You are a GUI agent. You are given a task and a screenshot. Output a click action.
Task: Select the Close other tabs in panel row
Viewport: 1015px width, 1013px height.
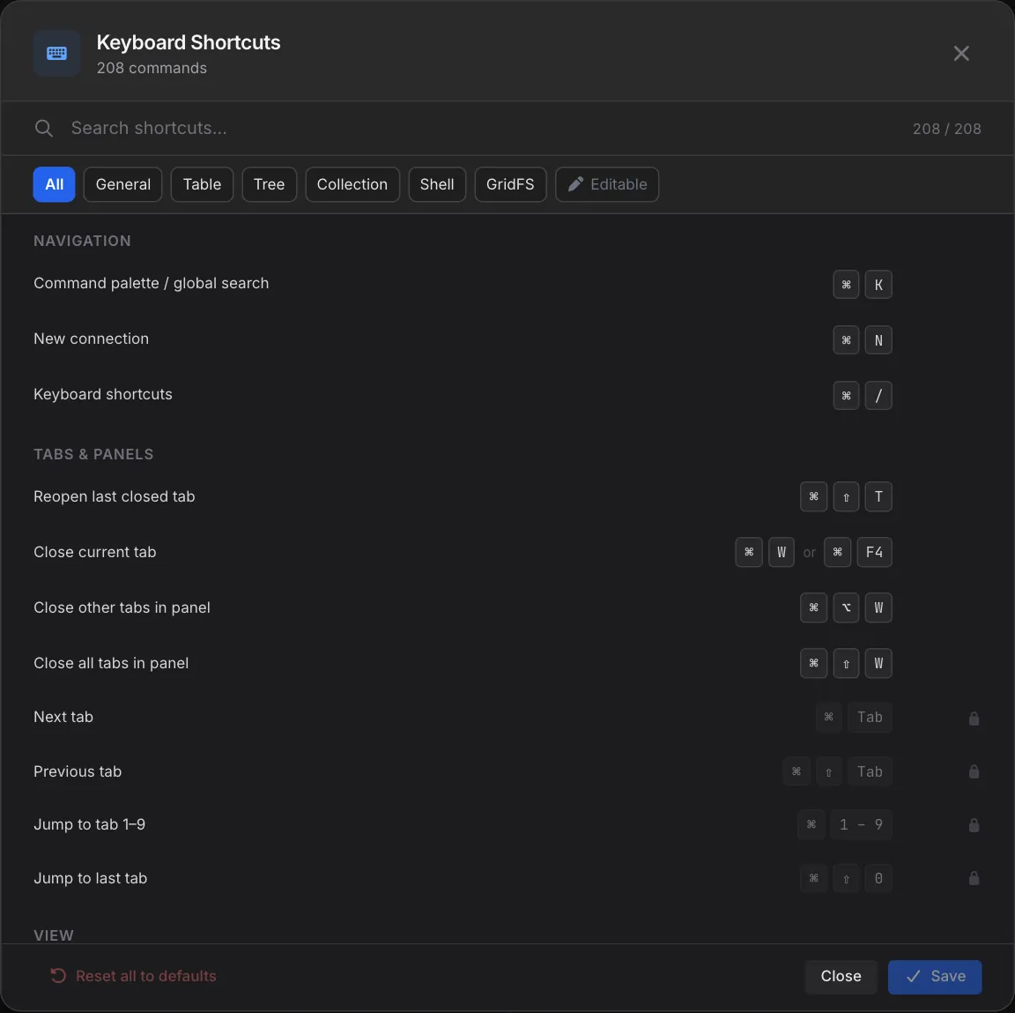coord(507,607)
